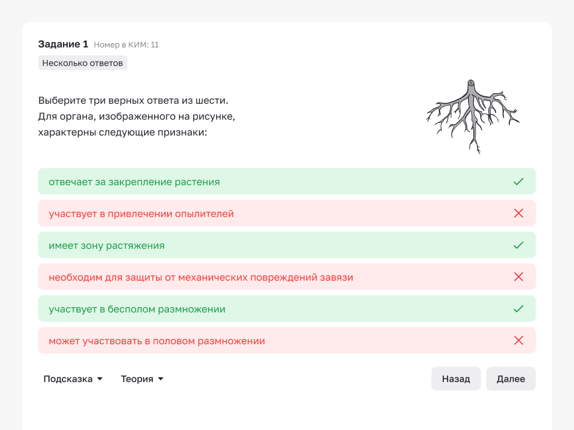Go to the next task with Далее
Screen dimensions: 574x430
tap(511, 379)
